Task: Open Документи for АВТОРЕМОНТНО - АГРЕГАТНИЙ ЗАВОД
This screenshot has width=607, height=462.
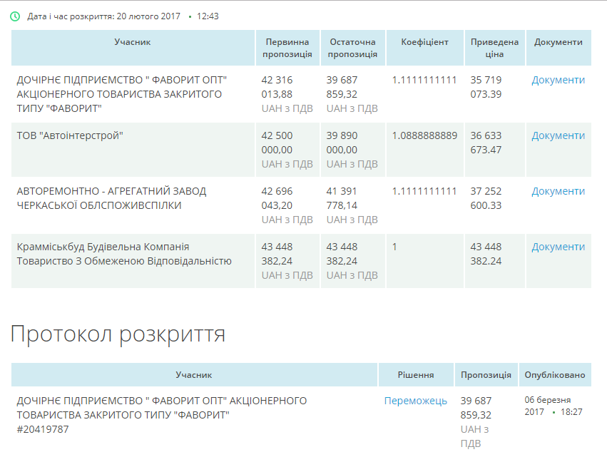Action: tap(558, 191)
